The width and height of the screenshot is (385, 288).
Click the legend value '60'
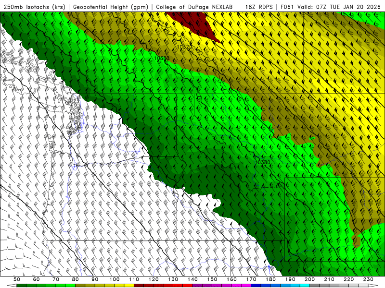36,279
